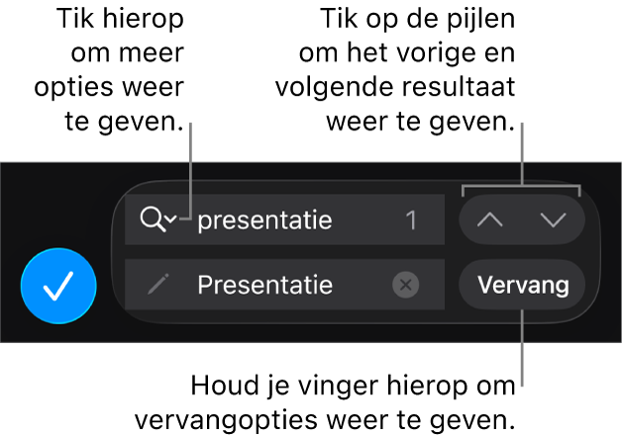
Task: Clear the replace field with x button
Action: tap(405, 285)
